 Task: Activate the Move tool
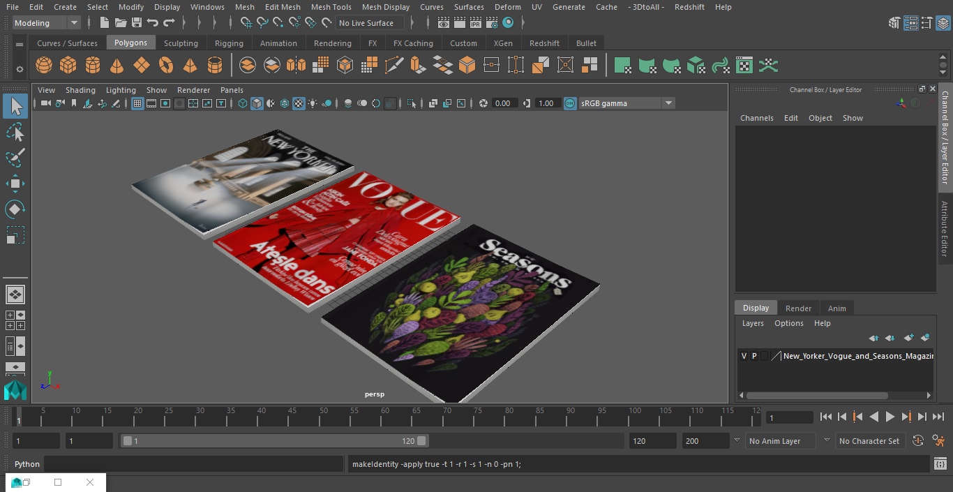coord(15,184)
